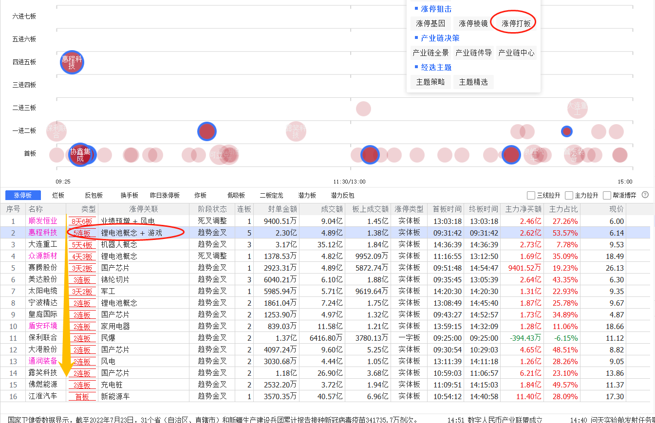Screen dimensions: 655x423
Task: Switch to the 潜力反包 tab
Action: click(343, 195)
